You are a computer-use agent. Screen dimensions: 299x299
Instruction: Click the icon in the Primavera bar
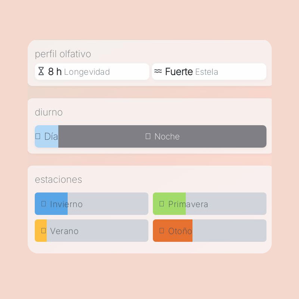162,204
